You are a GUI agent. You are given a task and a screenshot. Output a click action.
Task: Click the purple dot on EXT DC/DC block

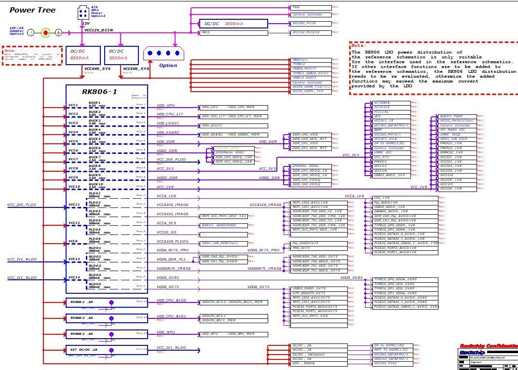112,350
